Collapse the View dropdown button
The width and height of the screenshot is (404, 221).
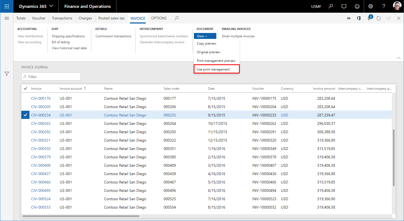tap(205, 36)
